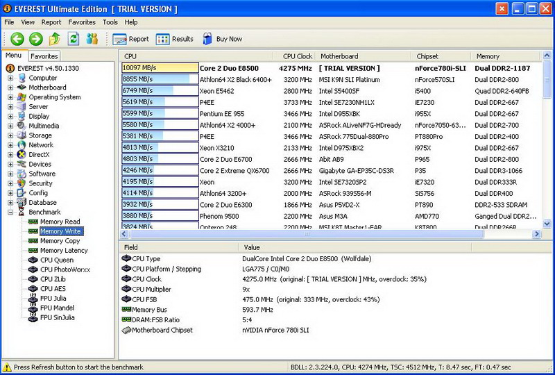
Task: Sort by the CPU Clock column header
Action: point(293,56)
